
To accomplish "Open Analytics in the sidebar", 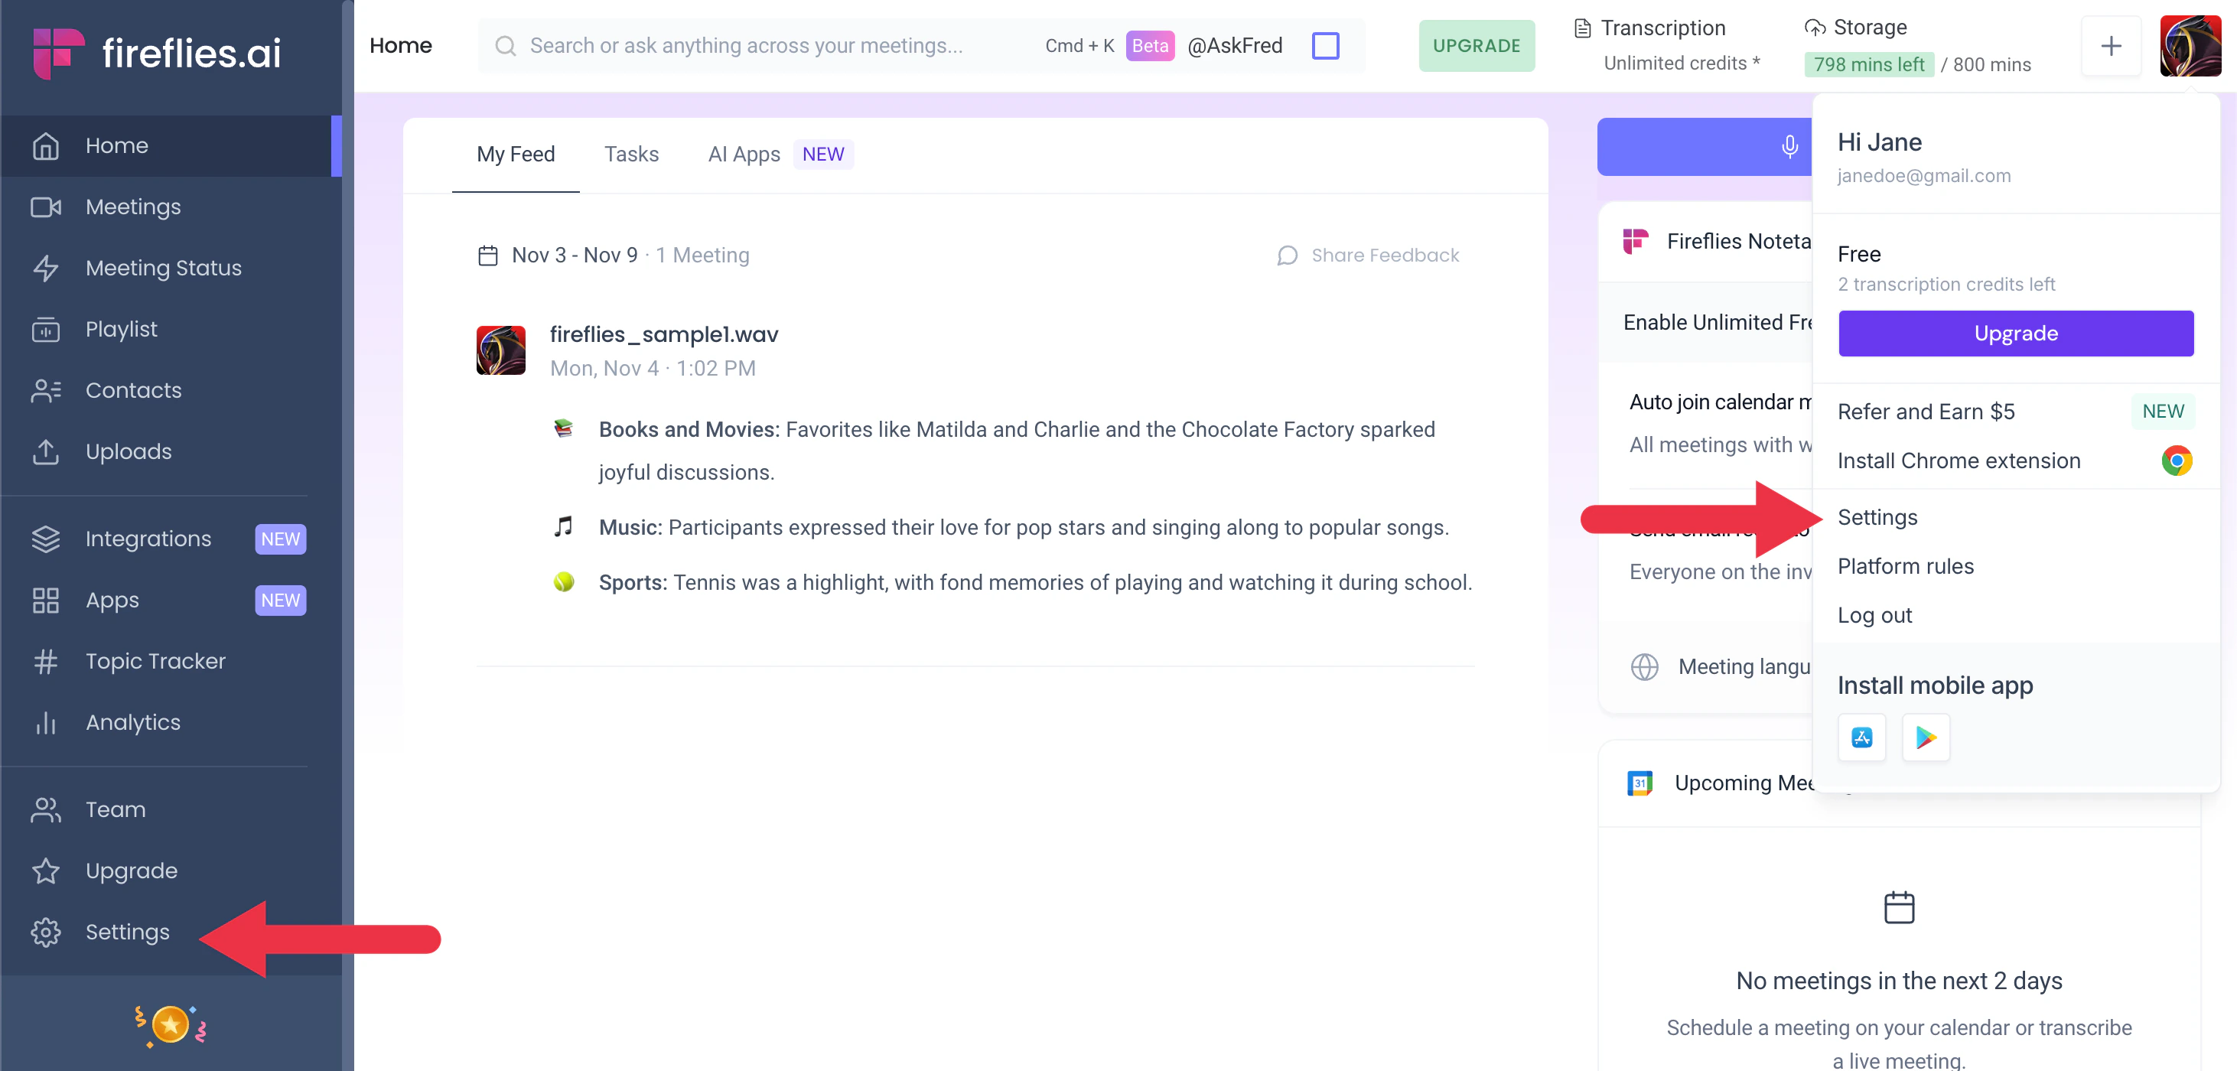I will point(132,722).
